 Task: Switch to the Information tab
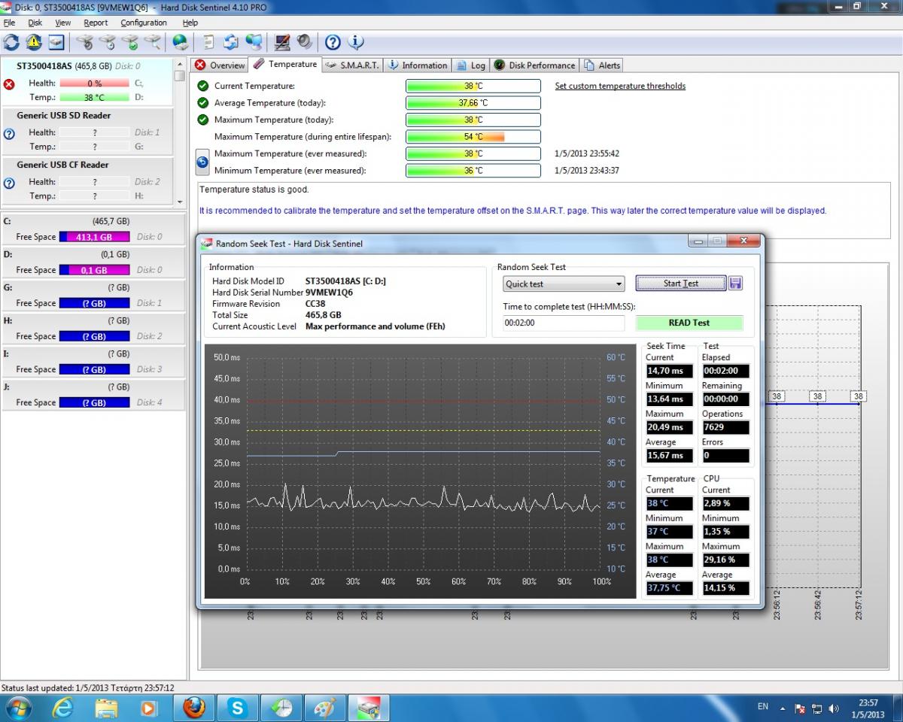(x=418, y=65)
